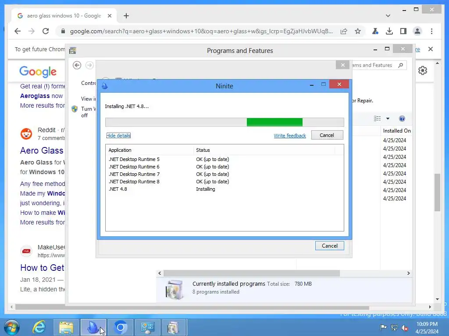Open File Explorer from taskbar

66,327
